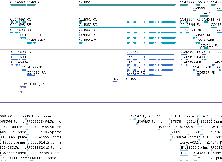Click transcript CG42394-RC
The image size is (222, 162).
tap(184, 22)
